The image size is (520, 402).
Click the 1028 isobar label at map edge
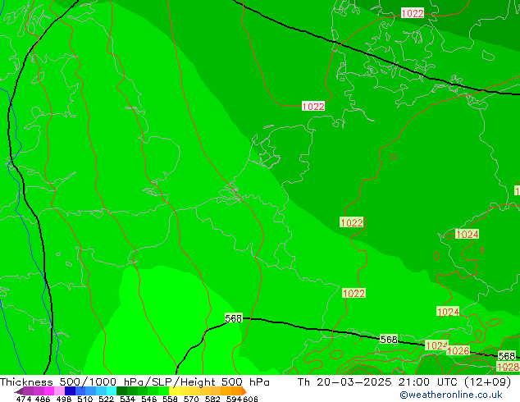coord(508,367)
